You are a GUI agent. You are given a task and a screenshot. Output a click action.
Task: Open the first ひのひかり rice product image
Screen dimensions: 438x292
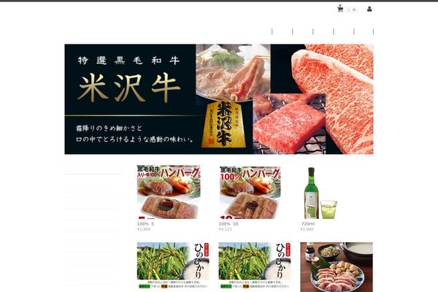click(x=173, y=266)
